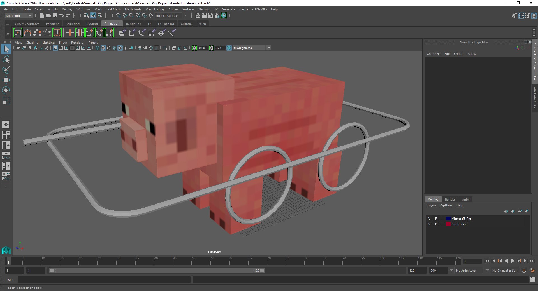Create layer from selected objects
This screenshot has height=291, width=538.
point(527,211)
